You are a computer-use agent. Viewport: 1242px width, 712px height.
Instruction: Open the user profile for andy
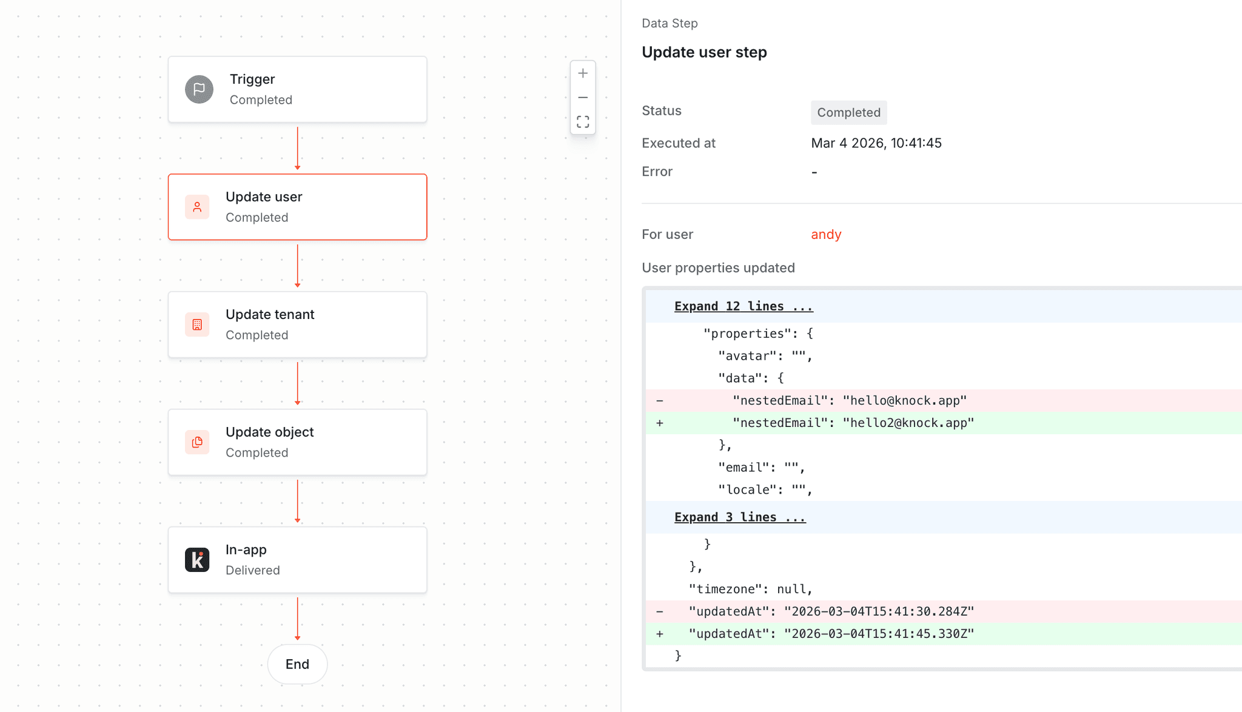click(x=825, y=234)
